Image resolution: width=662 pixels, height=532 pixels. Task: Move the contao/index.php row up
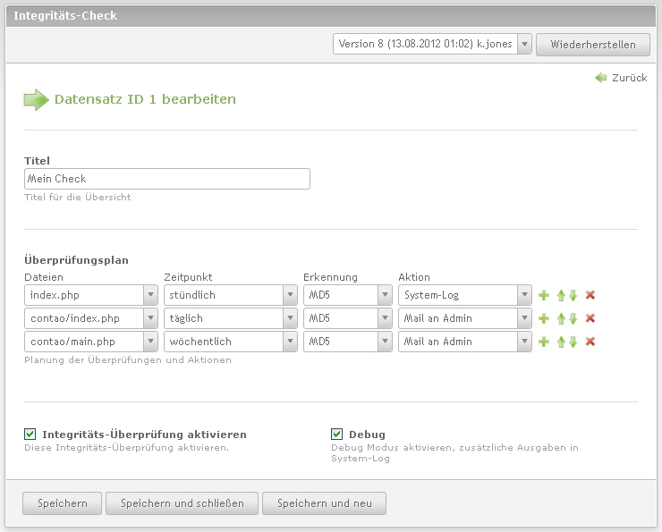[561, 318]
